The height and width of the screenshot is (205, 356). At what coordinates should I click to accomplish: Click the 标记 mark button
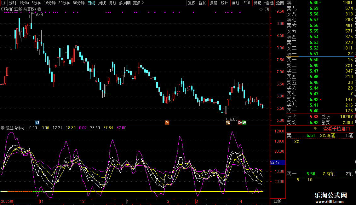pos(257,3)
